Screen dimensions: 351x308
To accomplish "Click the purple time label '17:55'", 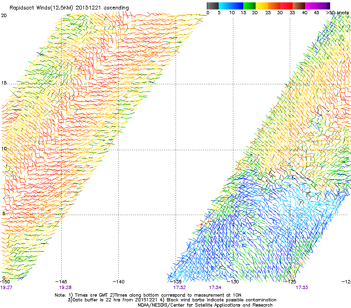I will (302, 288).
